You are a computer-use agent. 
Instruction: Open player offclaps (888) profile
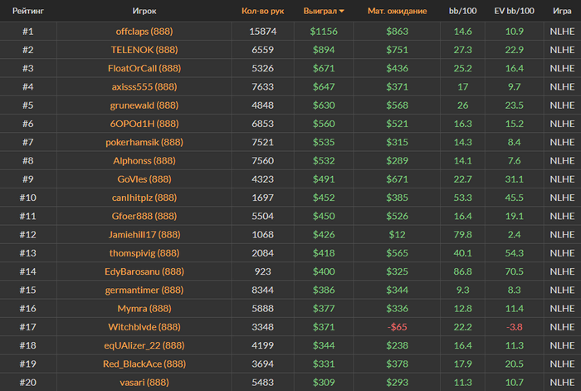click(144, 32)
